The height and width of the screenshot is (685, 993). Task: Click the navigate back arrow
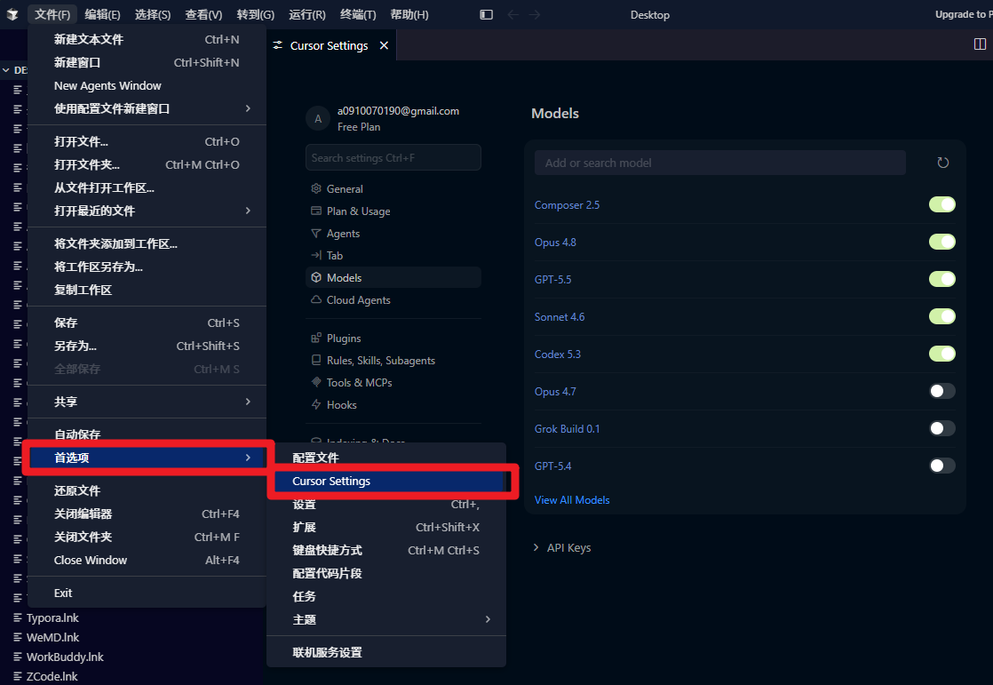pos(513,14)
